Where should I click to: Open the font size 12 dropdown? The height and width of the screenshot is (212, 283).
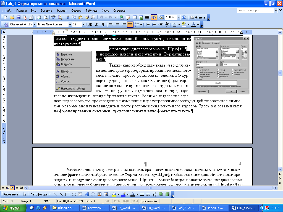(x=83, y=24)
